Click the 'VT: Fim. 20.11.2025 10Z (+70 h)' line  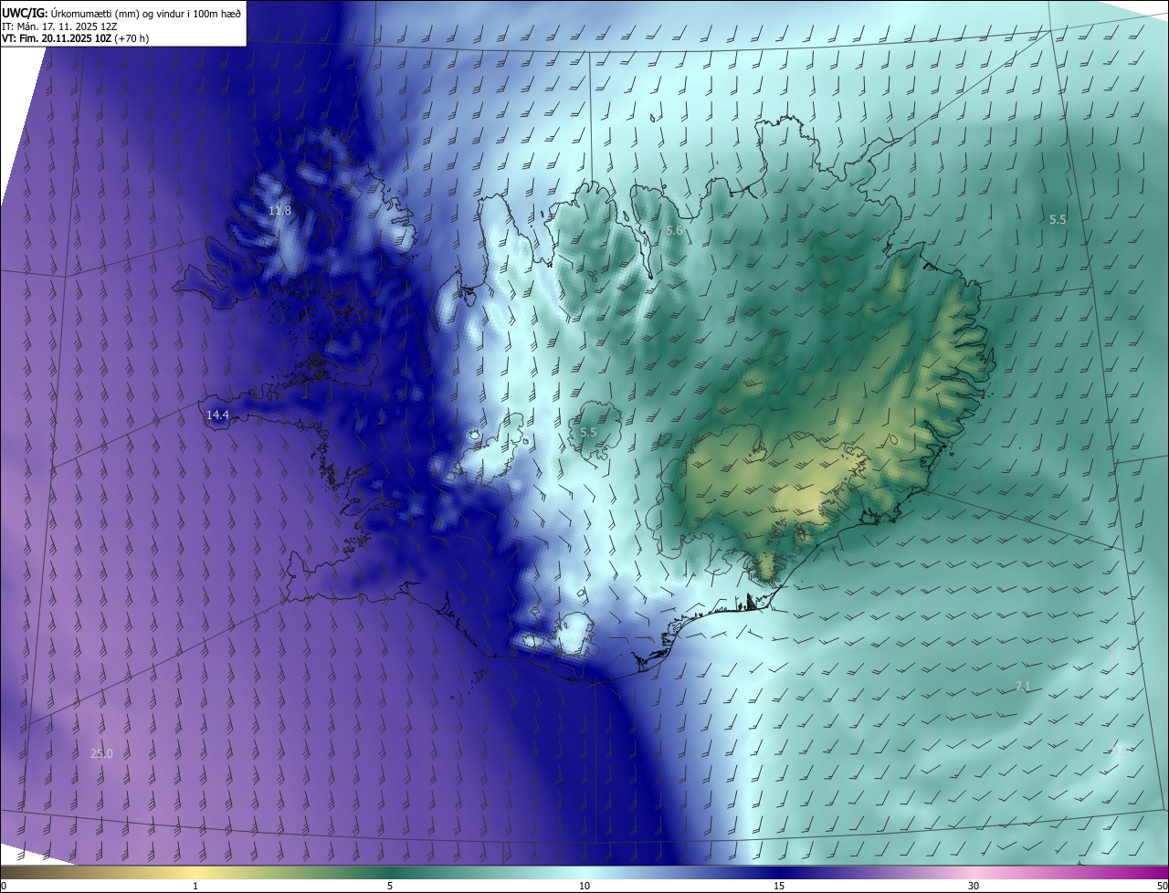tap(76, 39)
